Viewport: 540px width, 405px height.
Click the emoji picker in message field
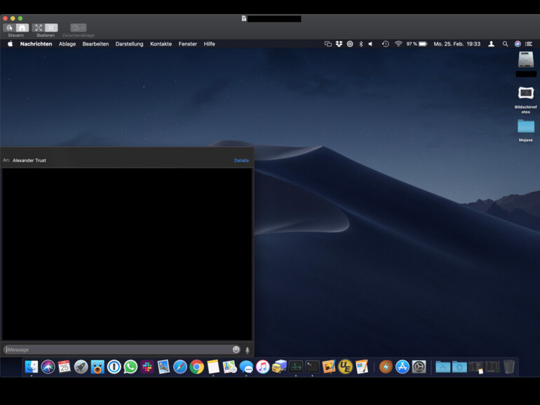(236, 350)
